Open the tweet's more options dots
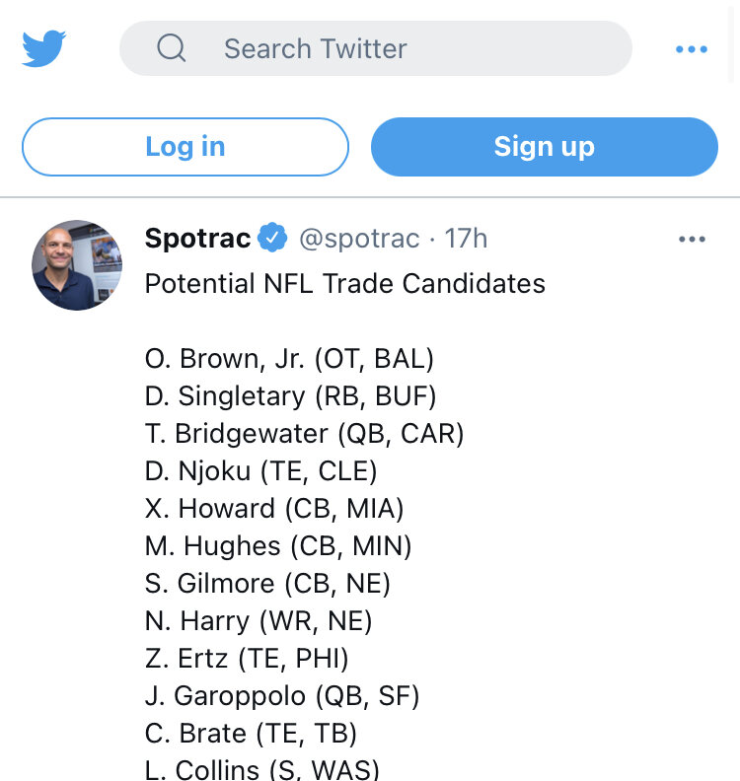Viewport: 740px width, 781px height. point(693,239)
